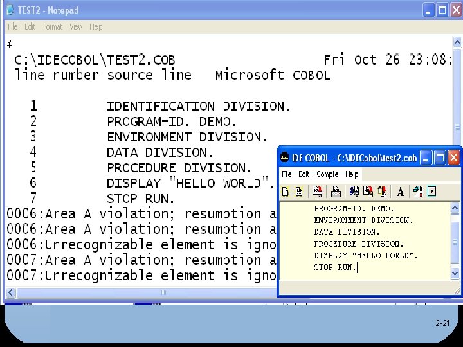Click '0007:Unrecognizable element' error line in Notepad
The height and width of the screenshot is (347, 463).
click(x=141, y=276)
